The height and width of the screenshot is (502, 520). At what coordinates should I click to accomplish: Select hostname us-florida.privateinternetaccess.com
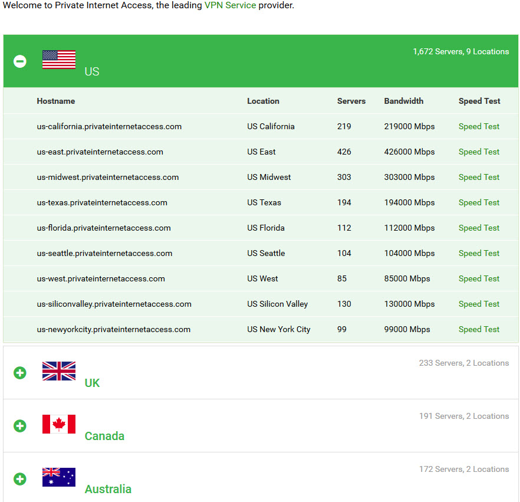pos(104,228)
